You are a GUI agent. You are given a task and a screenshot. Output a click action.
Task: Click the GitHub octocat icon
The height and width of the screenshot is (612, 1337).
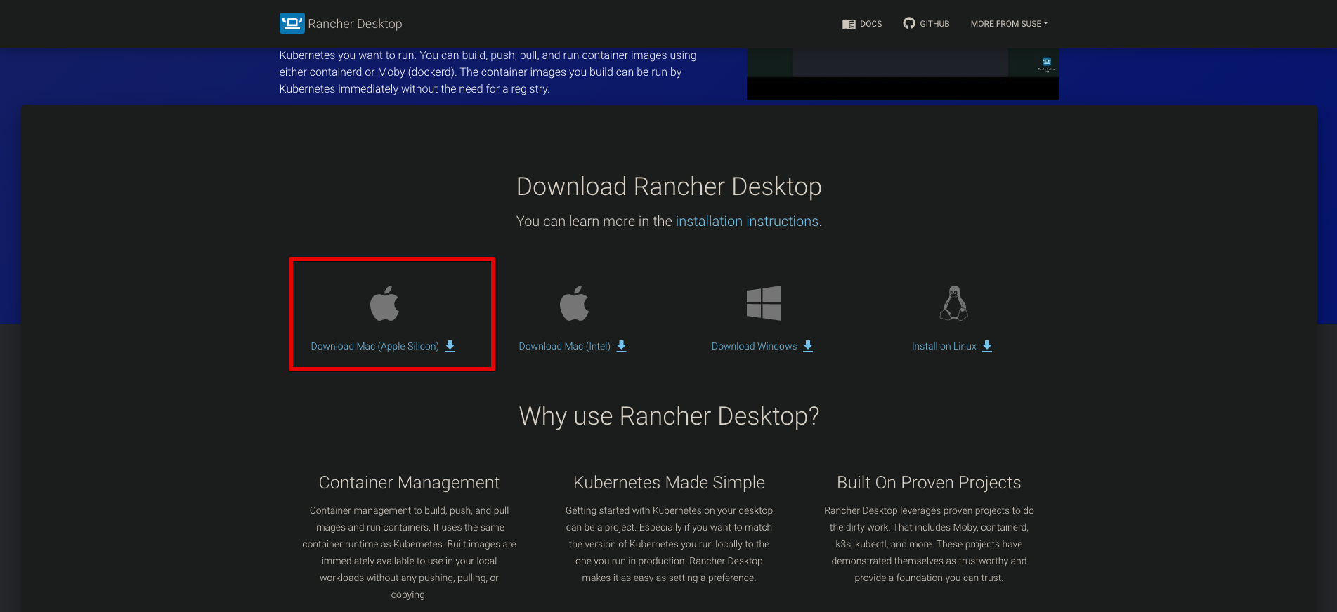click(x=909, y=23)
